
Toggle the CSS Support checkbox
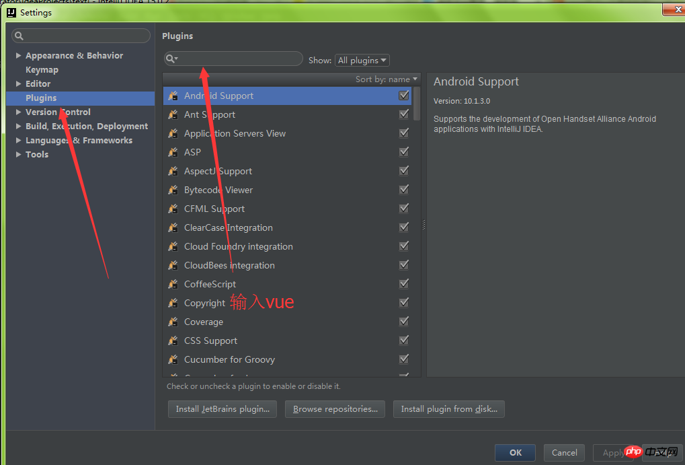[404, 340]
